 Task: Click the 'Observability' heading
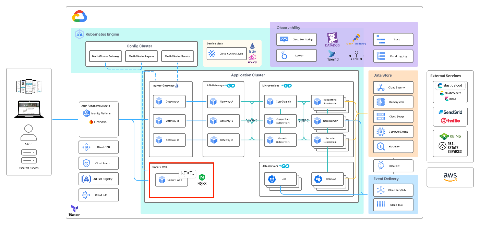288,28
